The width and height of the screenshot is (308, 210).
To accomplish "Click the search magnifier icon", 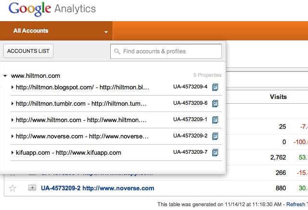I will pos(117,51).
